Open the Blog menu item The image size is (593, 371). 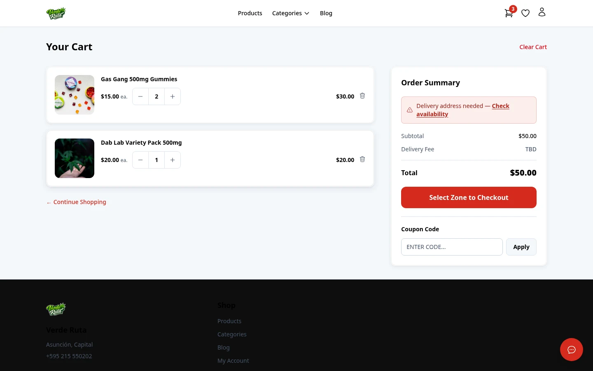click(x=326, y=13)
